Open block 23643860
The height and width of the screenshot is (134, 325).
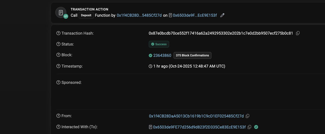point(162,55)
